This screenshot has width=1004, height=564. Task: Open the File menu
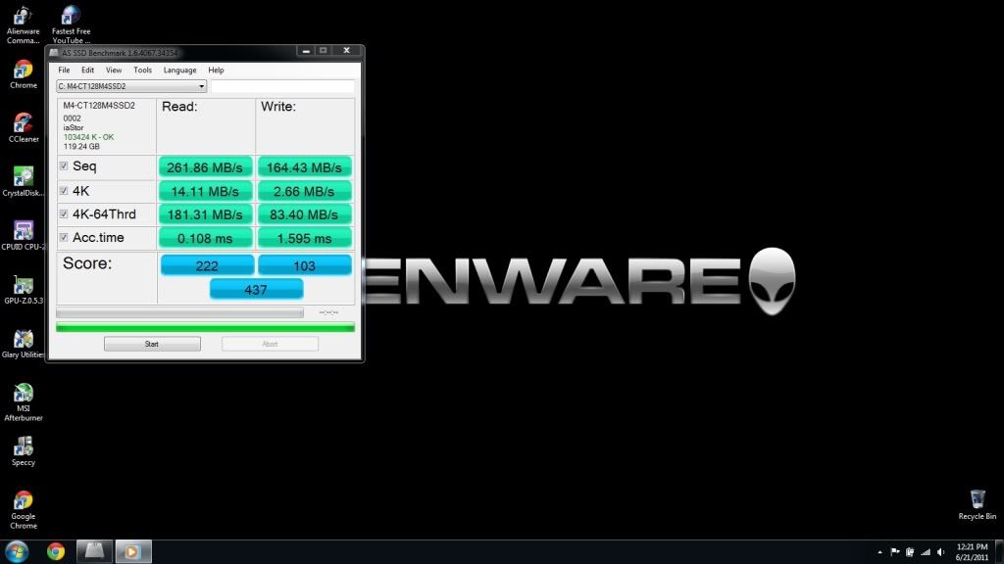click(64, 70)
